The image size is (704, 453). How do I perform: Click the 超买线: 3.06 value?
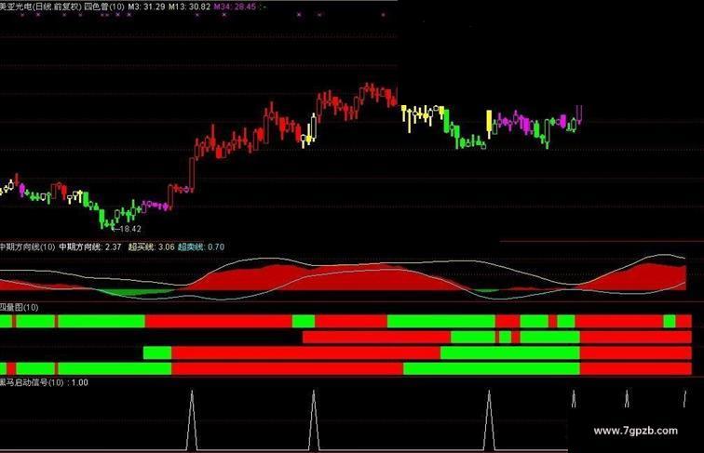[x=151, y=246]
